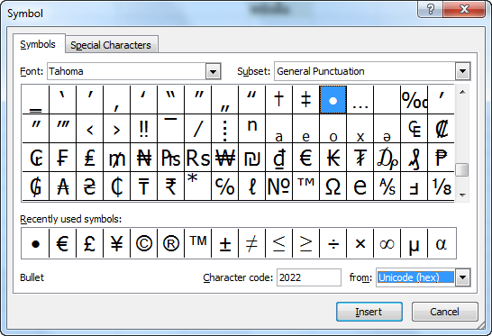Viewport: 492px width, 336px height.
Task: Pick the new shekel symbol
Action: pos(252,157)
